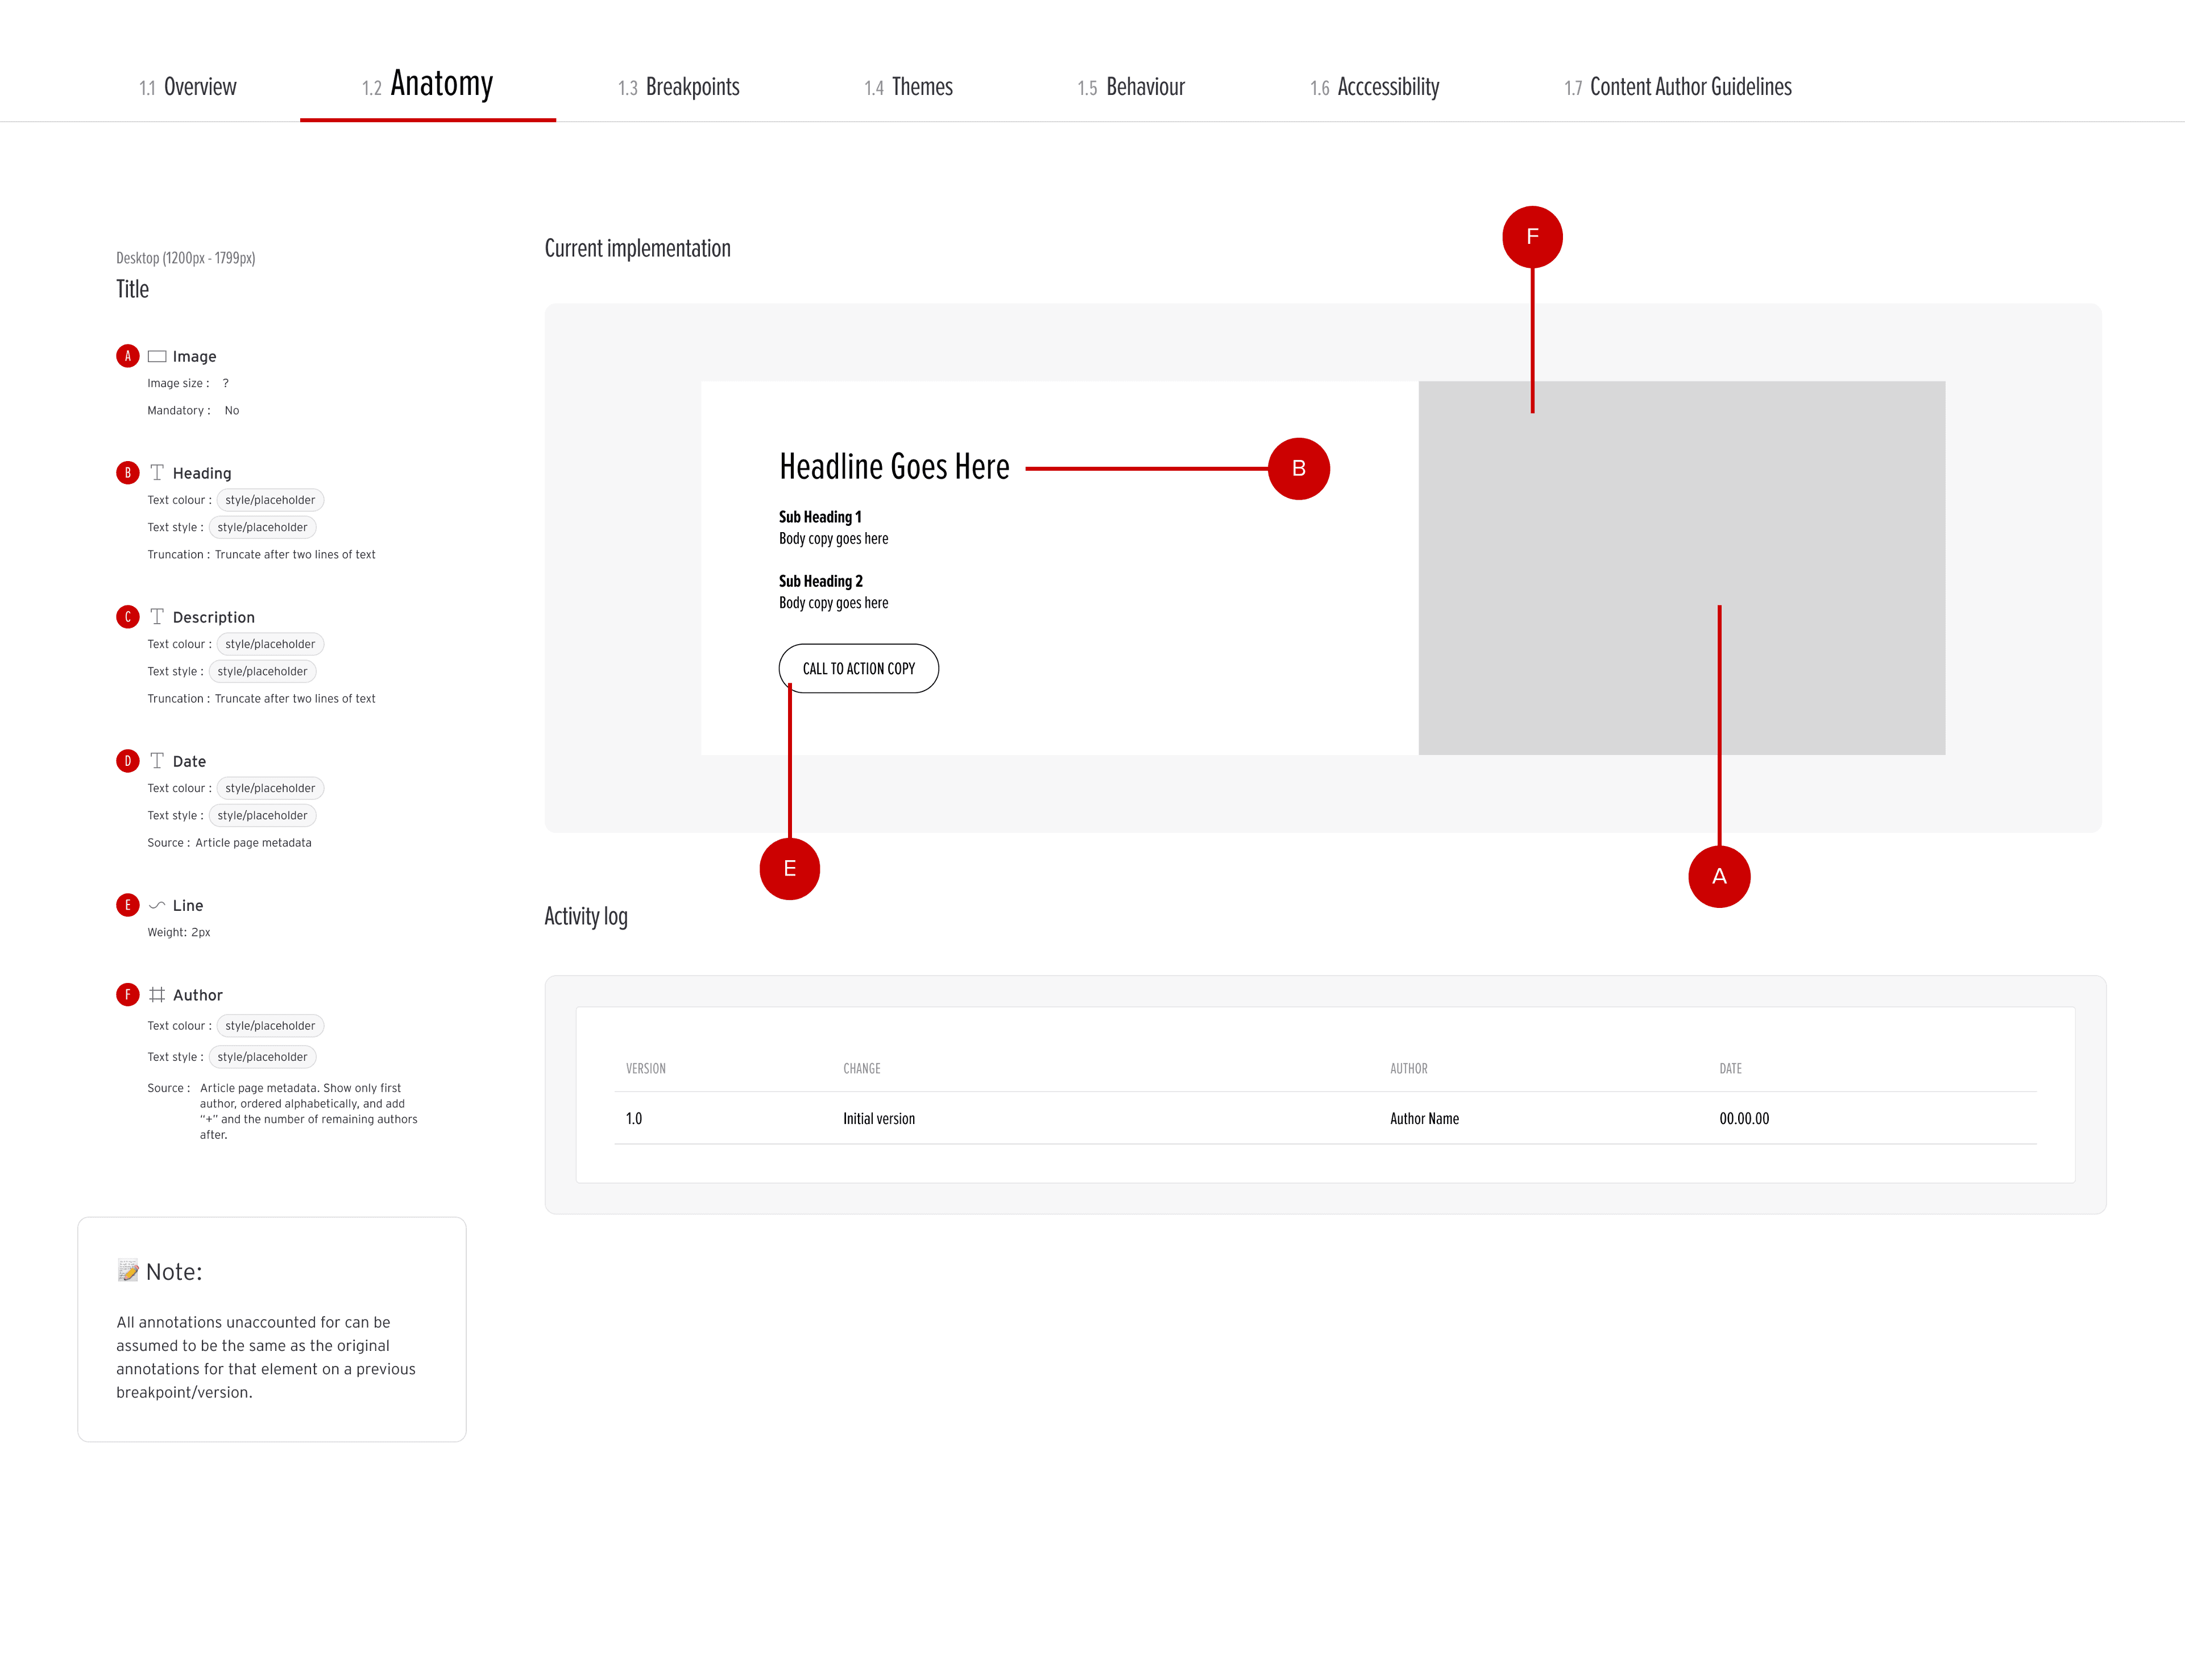
Task: Click the large red E annotation marker
Action: (x=789, y=868)
